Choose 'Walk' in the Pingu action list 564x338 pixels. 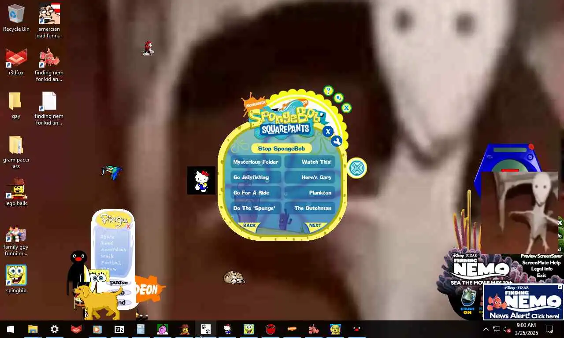coord(107,256)
